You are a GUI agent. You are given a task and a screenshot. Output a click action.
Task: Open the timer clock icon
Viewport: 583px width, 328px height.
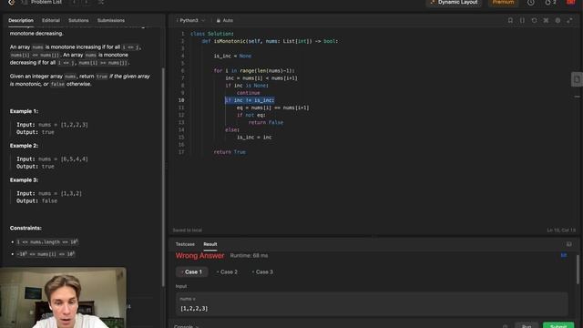(530, 3)
